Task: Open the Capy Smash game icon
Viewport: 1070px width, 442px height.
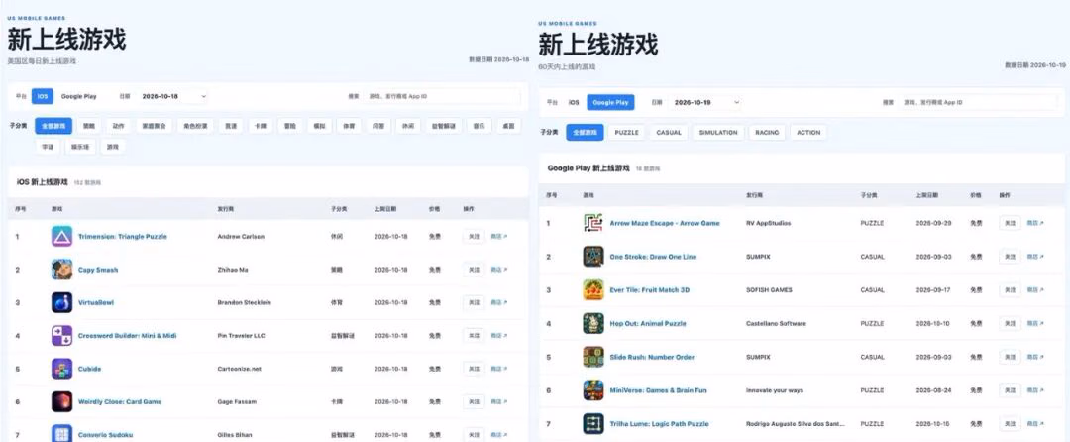Action: 61,270
